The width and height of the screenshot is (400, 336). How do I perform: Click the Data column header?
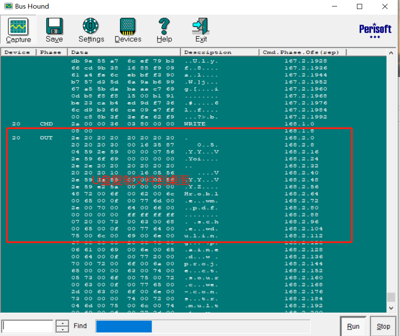[x=124, y=52]
